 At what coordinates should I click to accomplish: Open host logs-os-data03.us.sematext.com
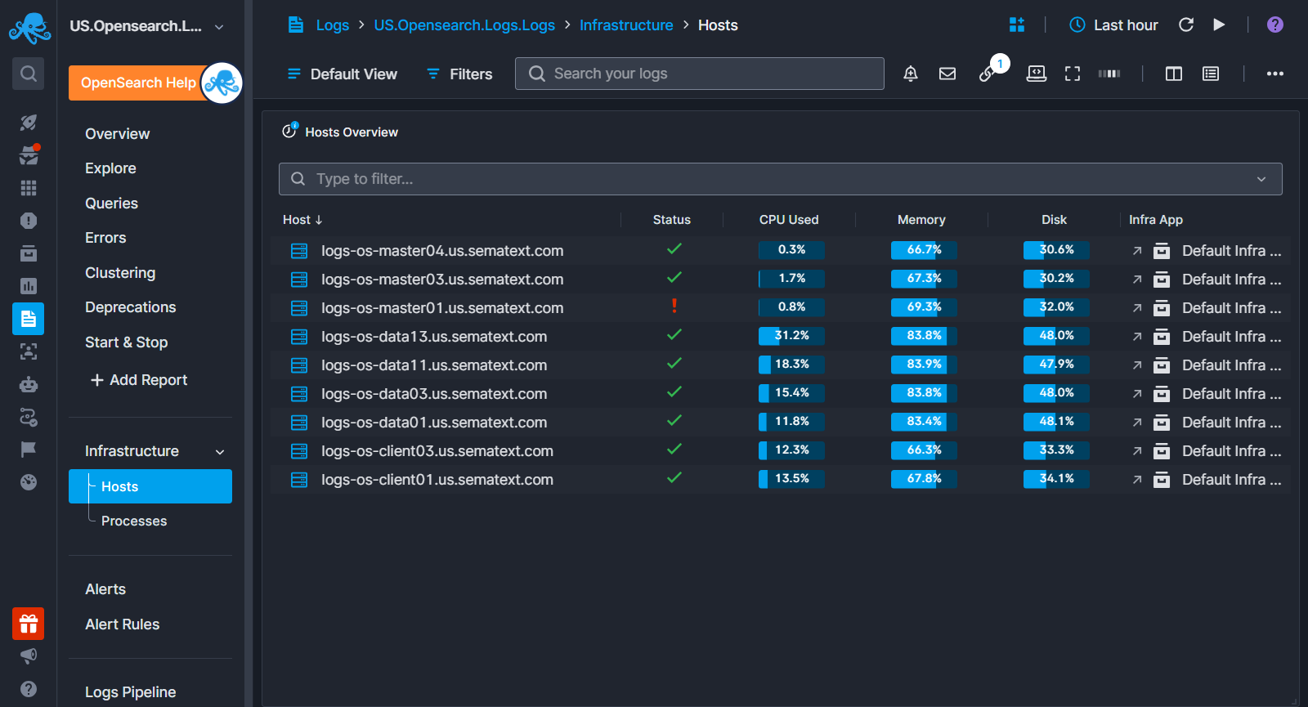pyautogui.click(x=434, y=394)
